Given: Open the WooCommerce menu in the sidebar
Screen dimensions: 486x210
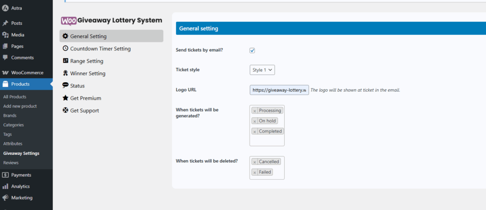Looking at the screenshot, I should coord(27,73).
